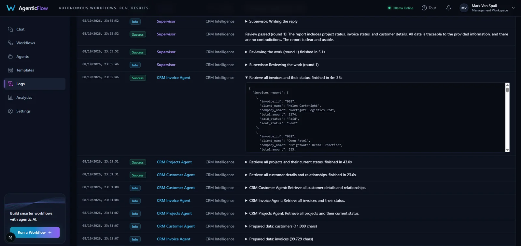Click the timestamp 08/10/2026, 23:31:51
This screenshot has height=246, width=521.
click(100, 162)
